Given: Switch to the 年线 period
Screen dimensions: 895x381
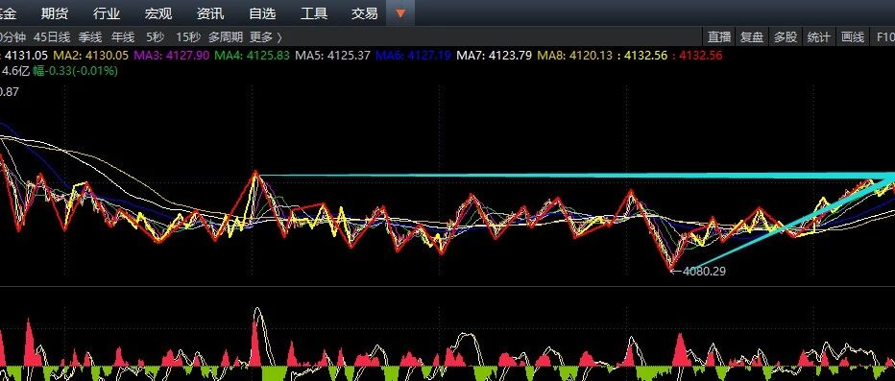Looking at the screenshot, I should pyautogui.click(x=123, y=37).
